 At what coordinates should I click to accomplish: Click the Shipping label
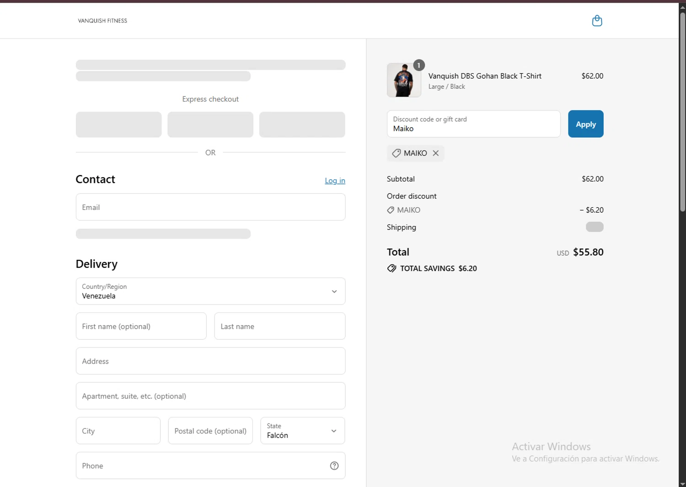point(402,227)
